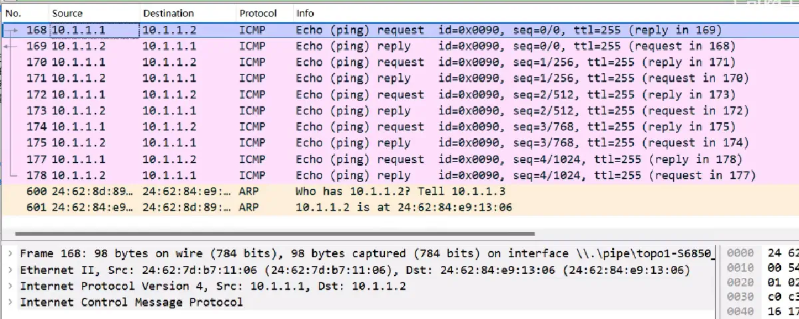Sort packets by the No. column header
This screenshot has height=319, width=799.
(x=13, y=13)
